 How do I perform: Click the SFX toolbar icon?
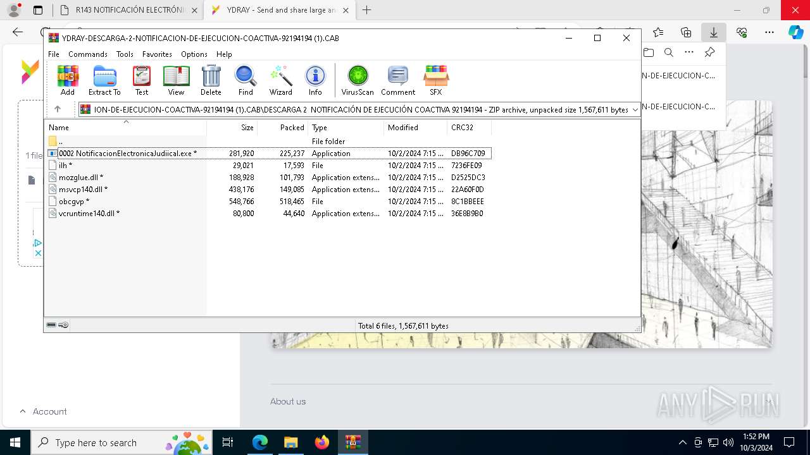click(x=436, y=80)
